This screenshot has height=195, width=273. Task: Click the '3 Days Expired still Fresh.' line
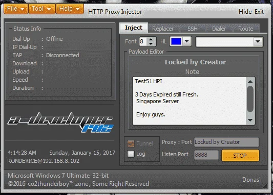[x=166, y=94]
